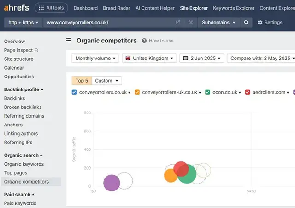Screen dimensions: 295x208
Task: Open Paid keywords report
Action: pos(20,203)
